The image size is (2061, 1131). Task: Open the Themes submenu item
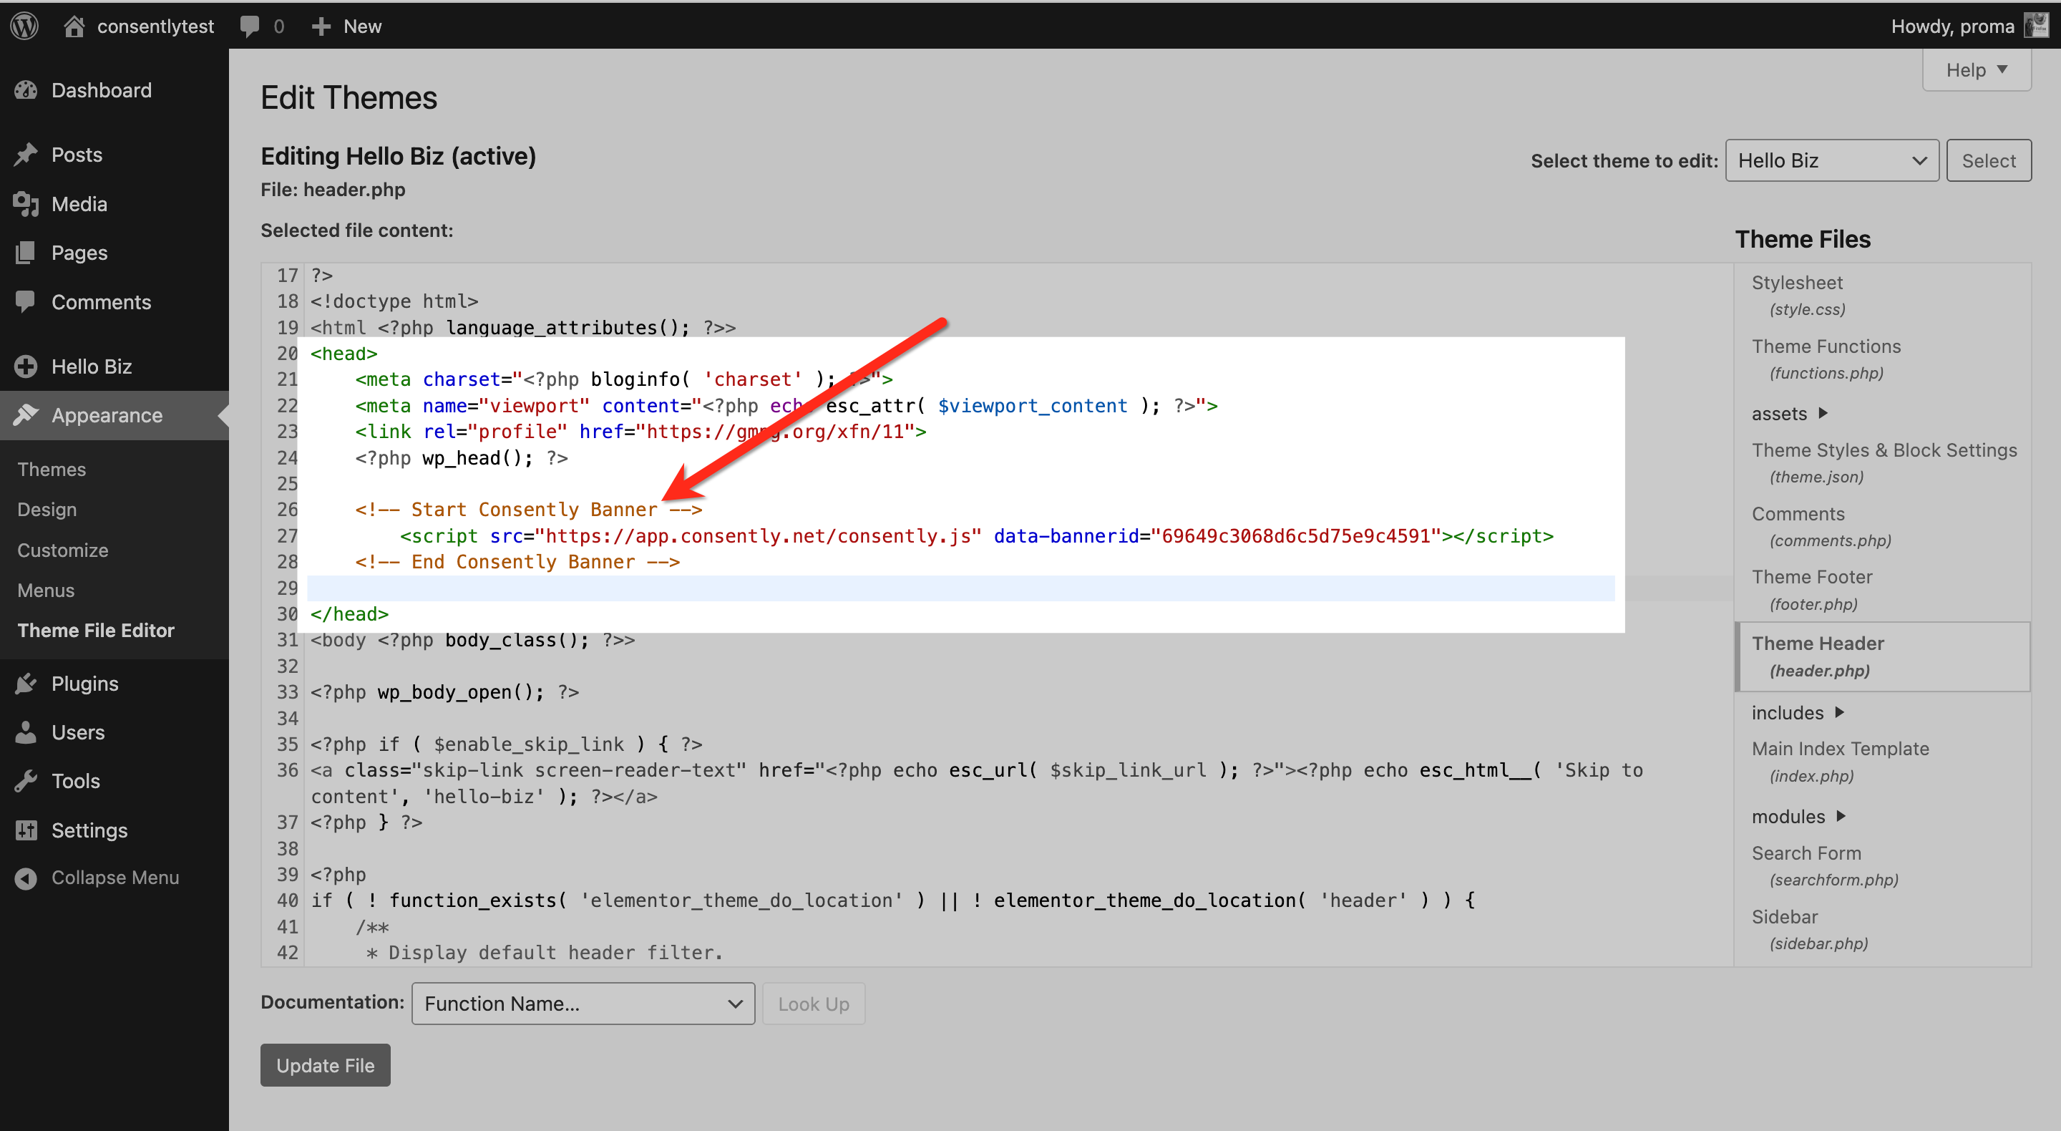[52, 469]
